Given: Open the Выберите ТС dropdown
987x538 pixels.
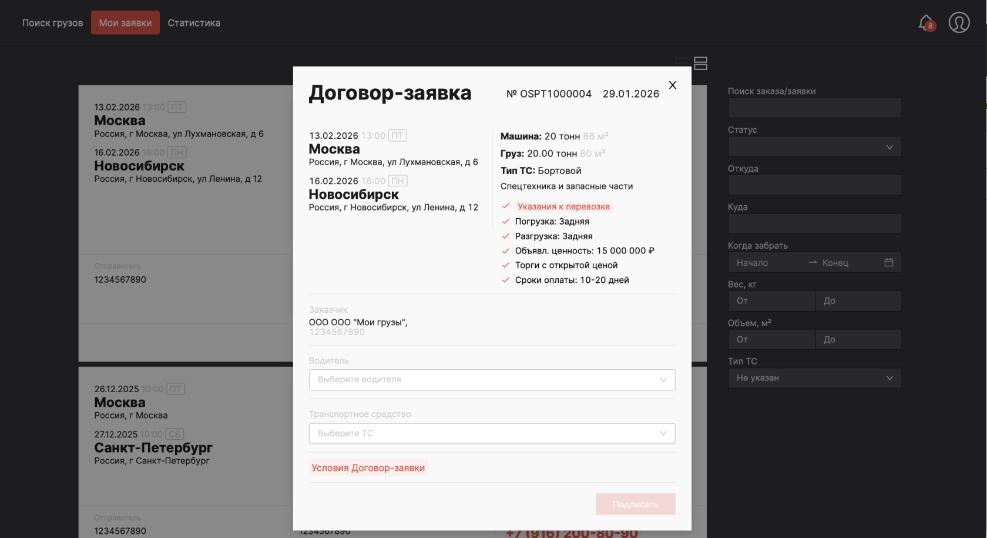Looking at the screenshot, I should [492, 433].
